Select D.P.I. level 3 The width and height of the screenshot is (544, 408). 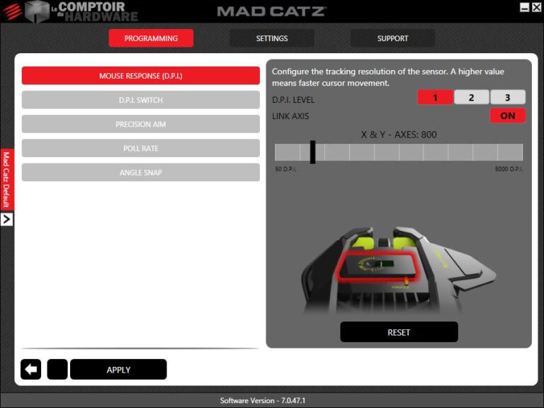(507, 98)
